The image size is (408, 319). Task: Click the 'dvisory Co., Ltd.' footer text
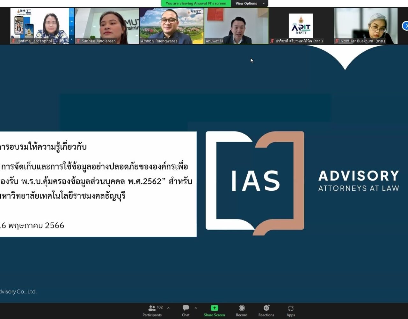(x=18, y=292)
